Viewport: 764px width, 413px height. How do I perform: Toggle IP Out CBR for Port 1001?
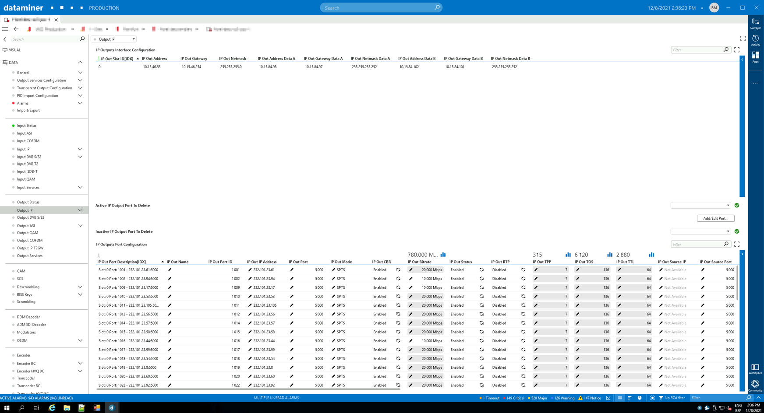[398, 270]
